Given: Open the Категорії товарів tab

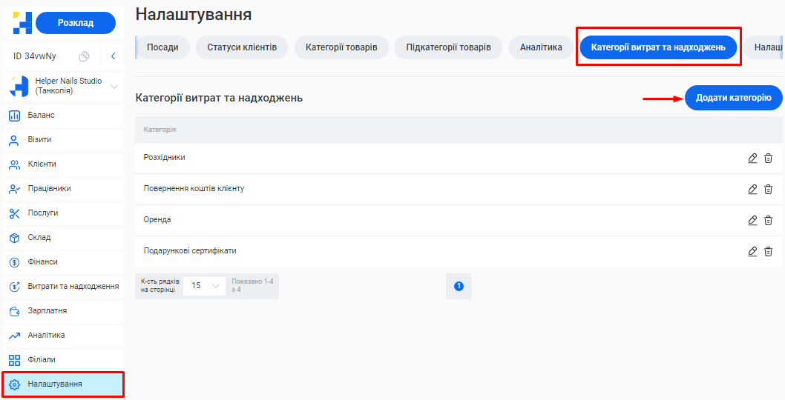Looking at the screenshot, I should (341, 47).
